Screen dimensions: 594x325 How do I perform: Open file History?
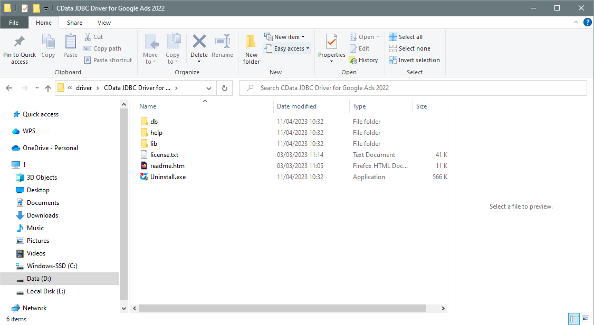363,60
